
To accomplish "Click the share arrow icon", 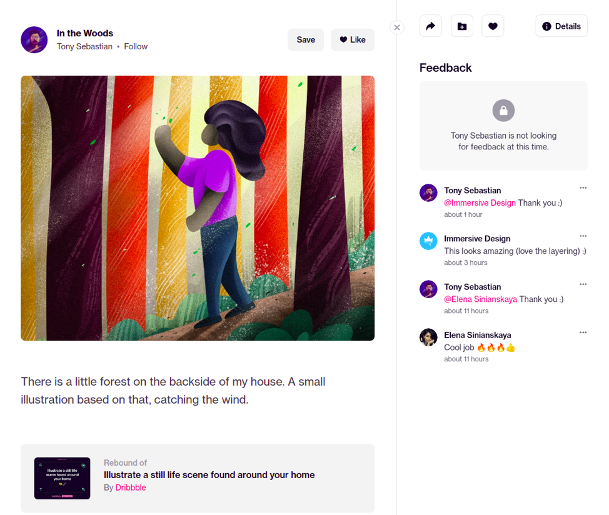I will point(430,26).
